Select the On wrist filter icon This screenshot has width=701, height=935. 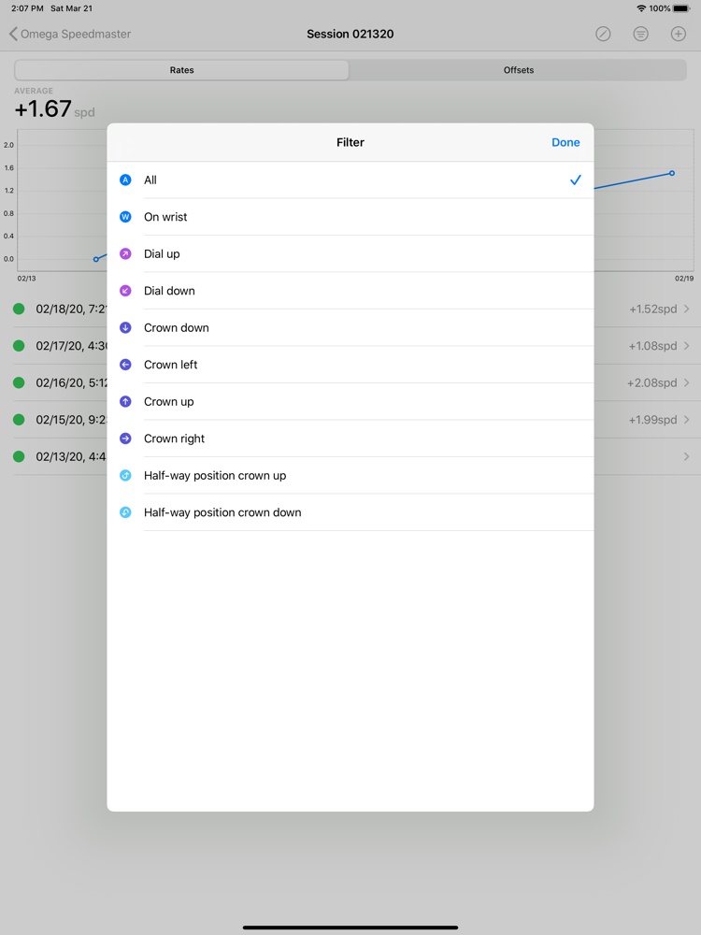click(125, 217)
